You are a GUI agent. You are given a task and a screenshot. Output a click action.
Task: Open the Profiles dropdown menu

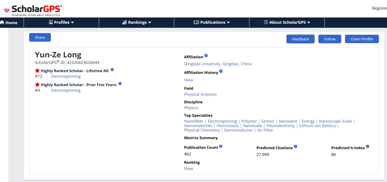(x=61, y=22)
